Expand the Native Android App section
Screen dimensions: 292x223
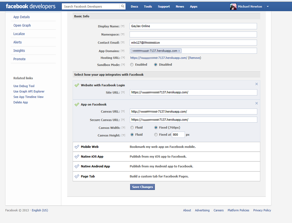tap(95, 166)
